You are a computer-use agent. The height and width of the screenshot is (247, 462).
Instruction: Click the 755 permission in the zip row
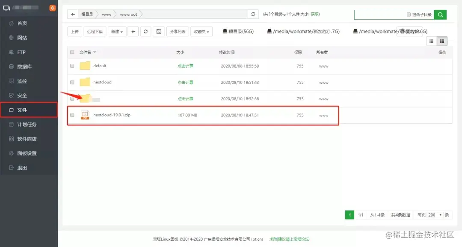(300, 115)
